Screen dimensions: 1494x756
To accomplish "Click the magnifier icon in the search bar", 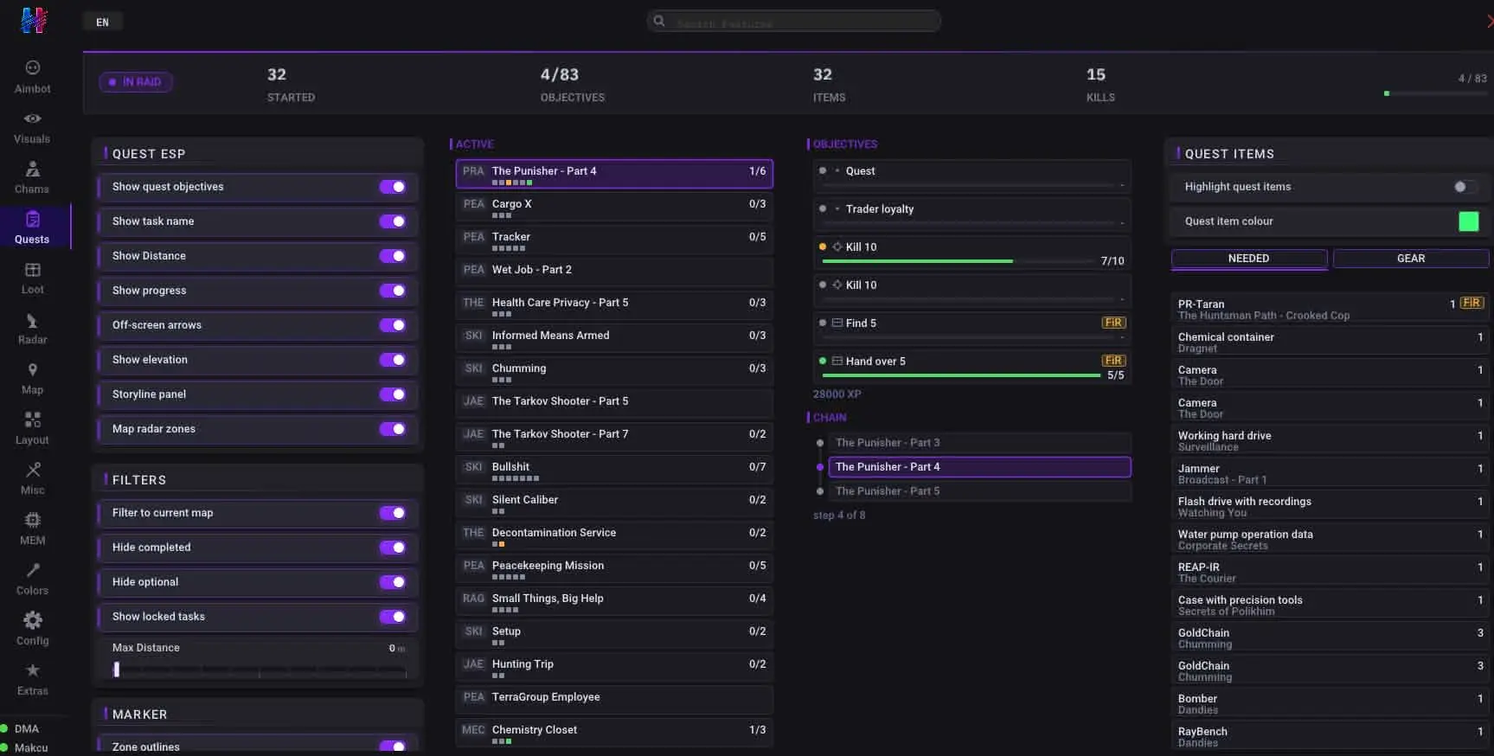I will pyautogui.click(x=659, y=21).
